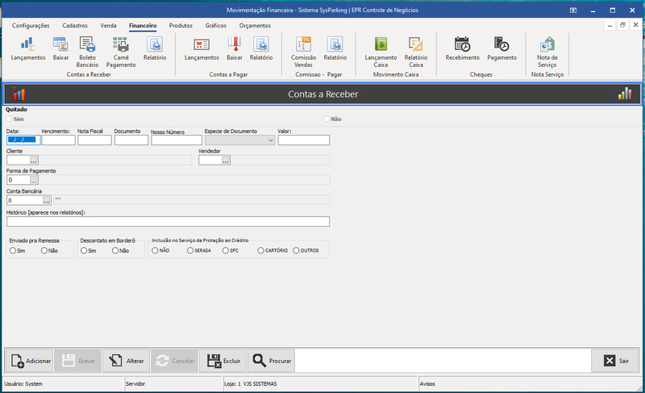Click the disabled Gravar button
645x393 pixels.
tap(77, 361)
